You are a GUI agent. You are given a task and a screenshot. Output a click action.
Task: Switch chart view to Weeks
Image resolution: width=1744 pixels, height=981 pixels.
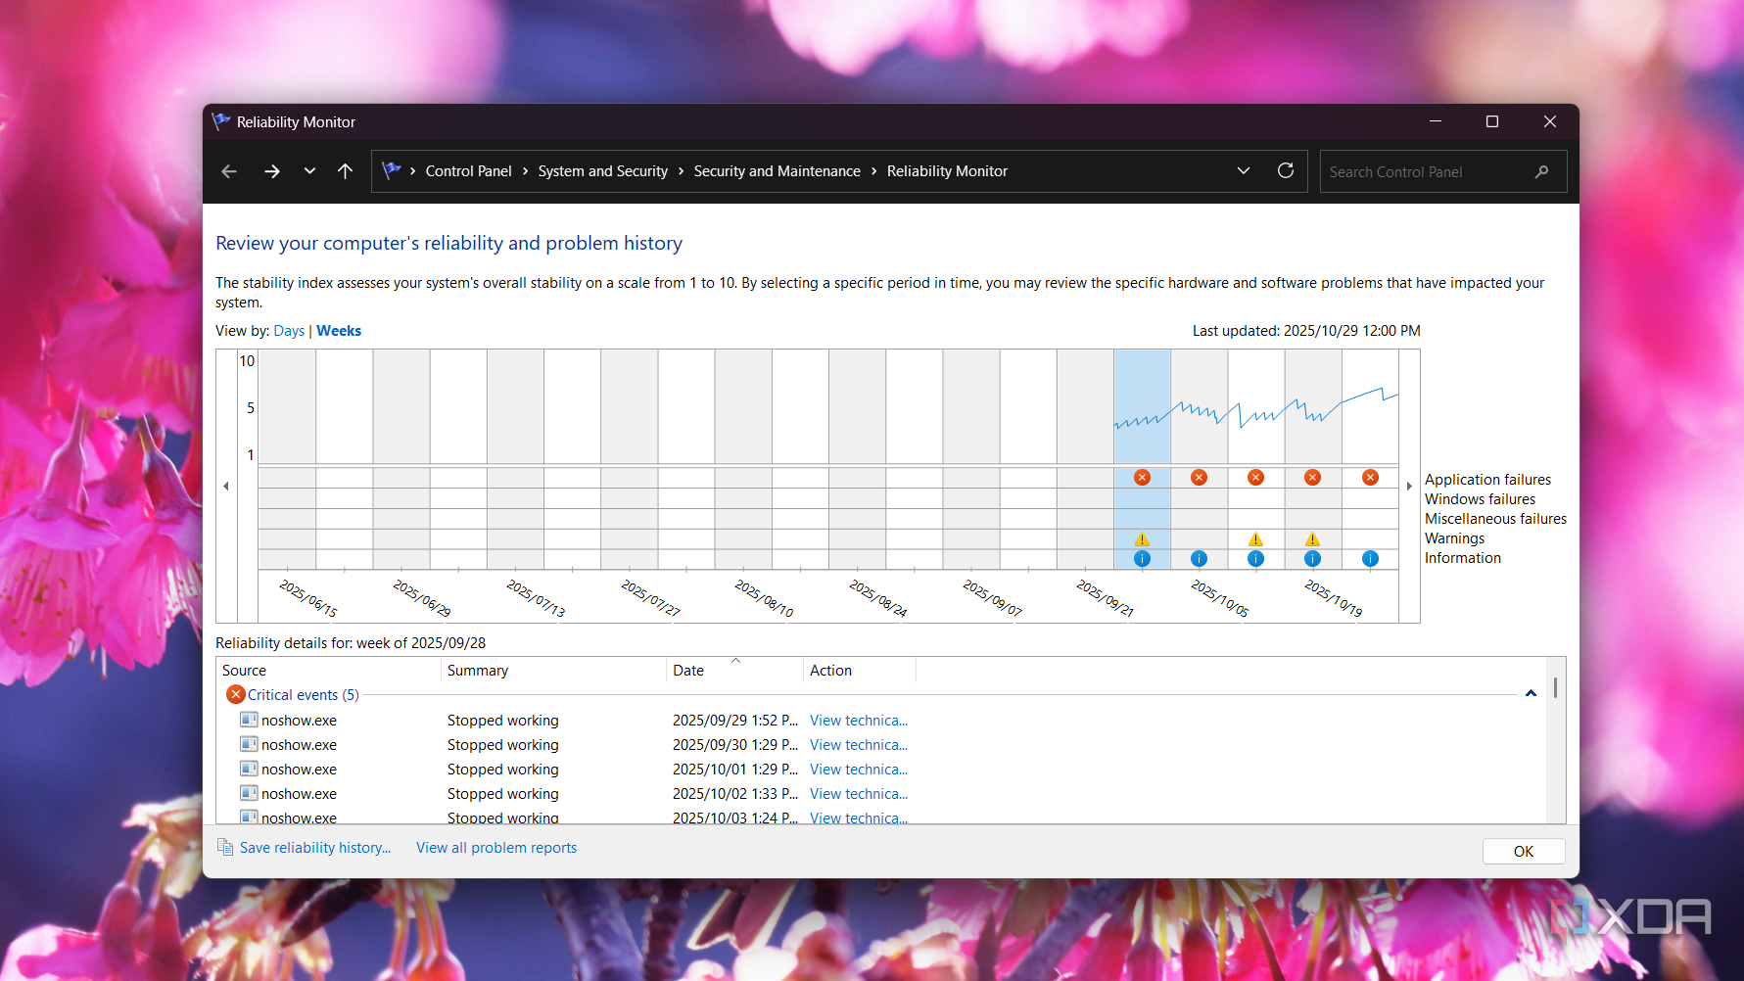click(339, 331)
